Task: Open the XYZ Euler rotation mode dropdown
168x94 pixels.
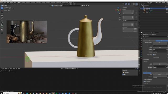Action: [130, 20]
